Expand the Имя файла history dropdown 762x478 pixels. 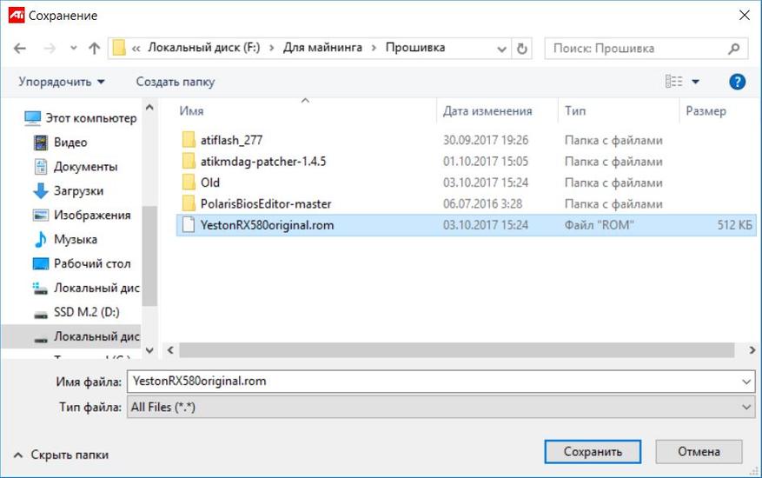748,381
